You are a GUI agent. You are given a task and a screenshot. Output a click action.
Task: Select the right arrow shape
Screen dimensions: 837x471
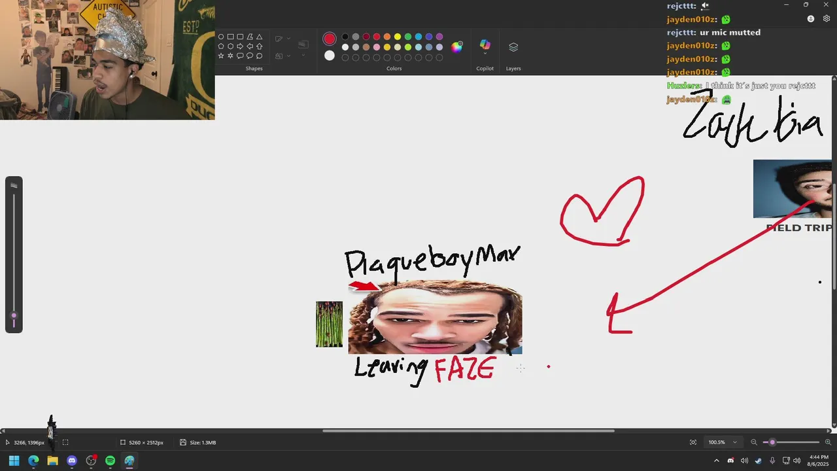point(240,46)
